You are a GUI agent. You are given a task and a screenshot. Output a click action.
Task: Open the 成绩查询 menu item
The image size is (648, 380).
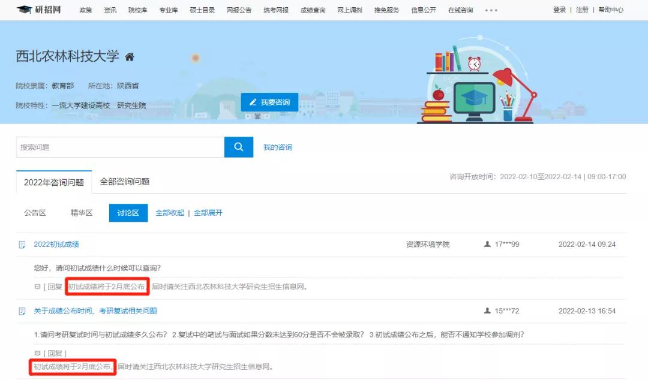click(312, 10)
